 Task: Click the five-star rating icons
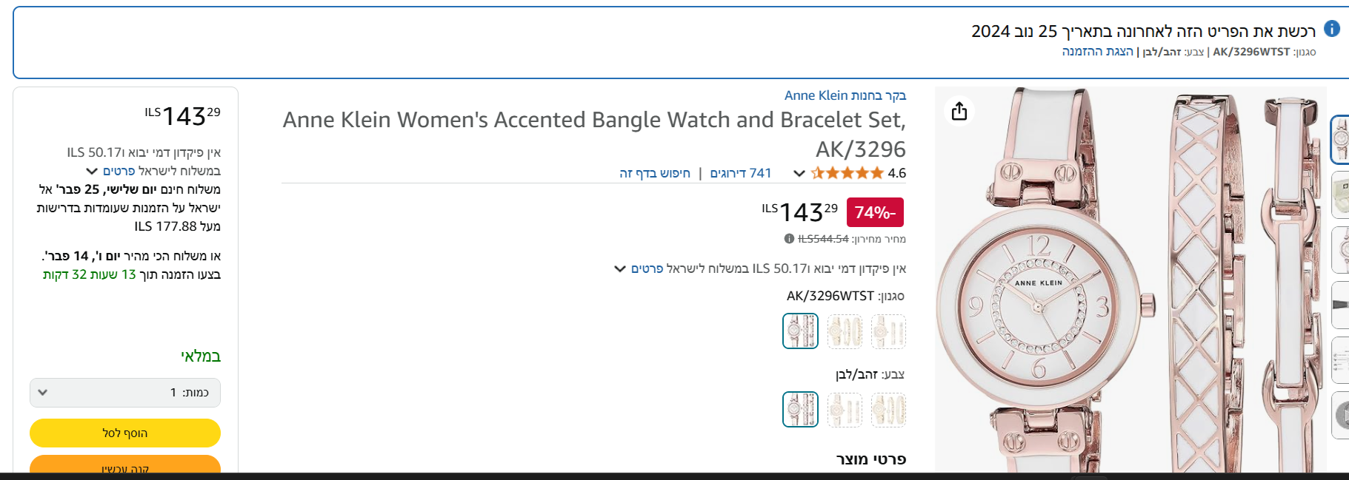tap(847, 173)
